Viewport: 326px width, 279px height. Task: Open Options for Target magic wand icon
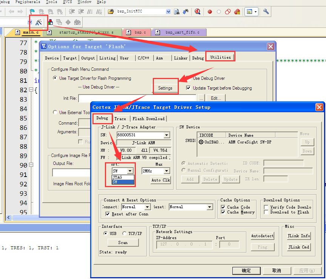[38, 22]
